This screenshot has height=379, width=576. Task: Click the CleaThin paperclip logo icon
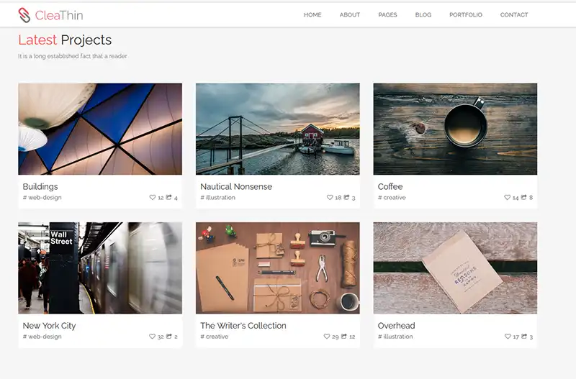pos(24,14)
